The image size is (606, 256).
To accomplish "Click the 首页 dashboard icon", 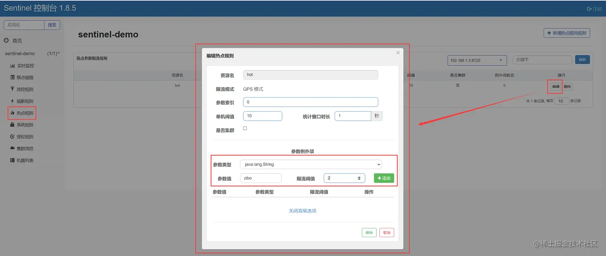I will point(6,40).
